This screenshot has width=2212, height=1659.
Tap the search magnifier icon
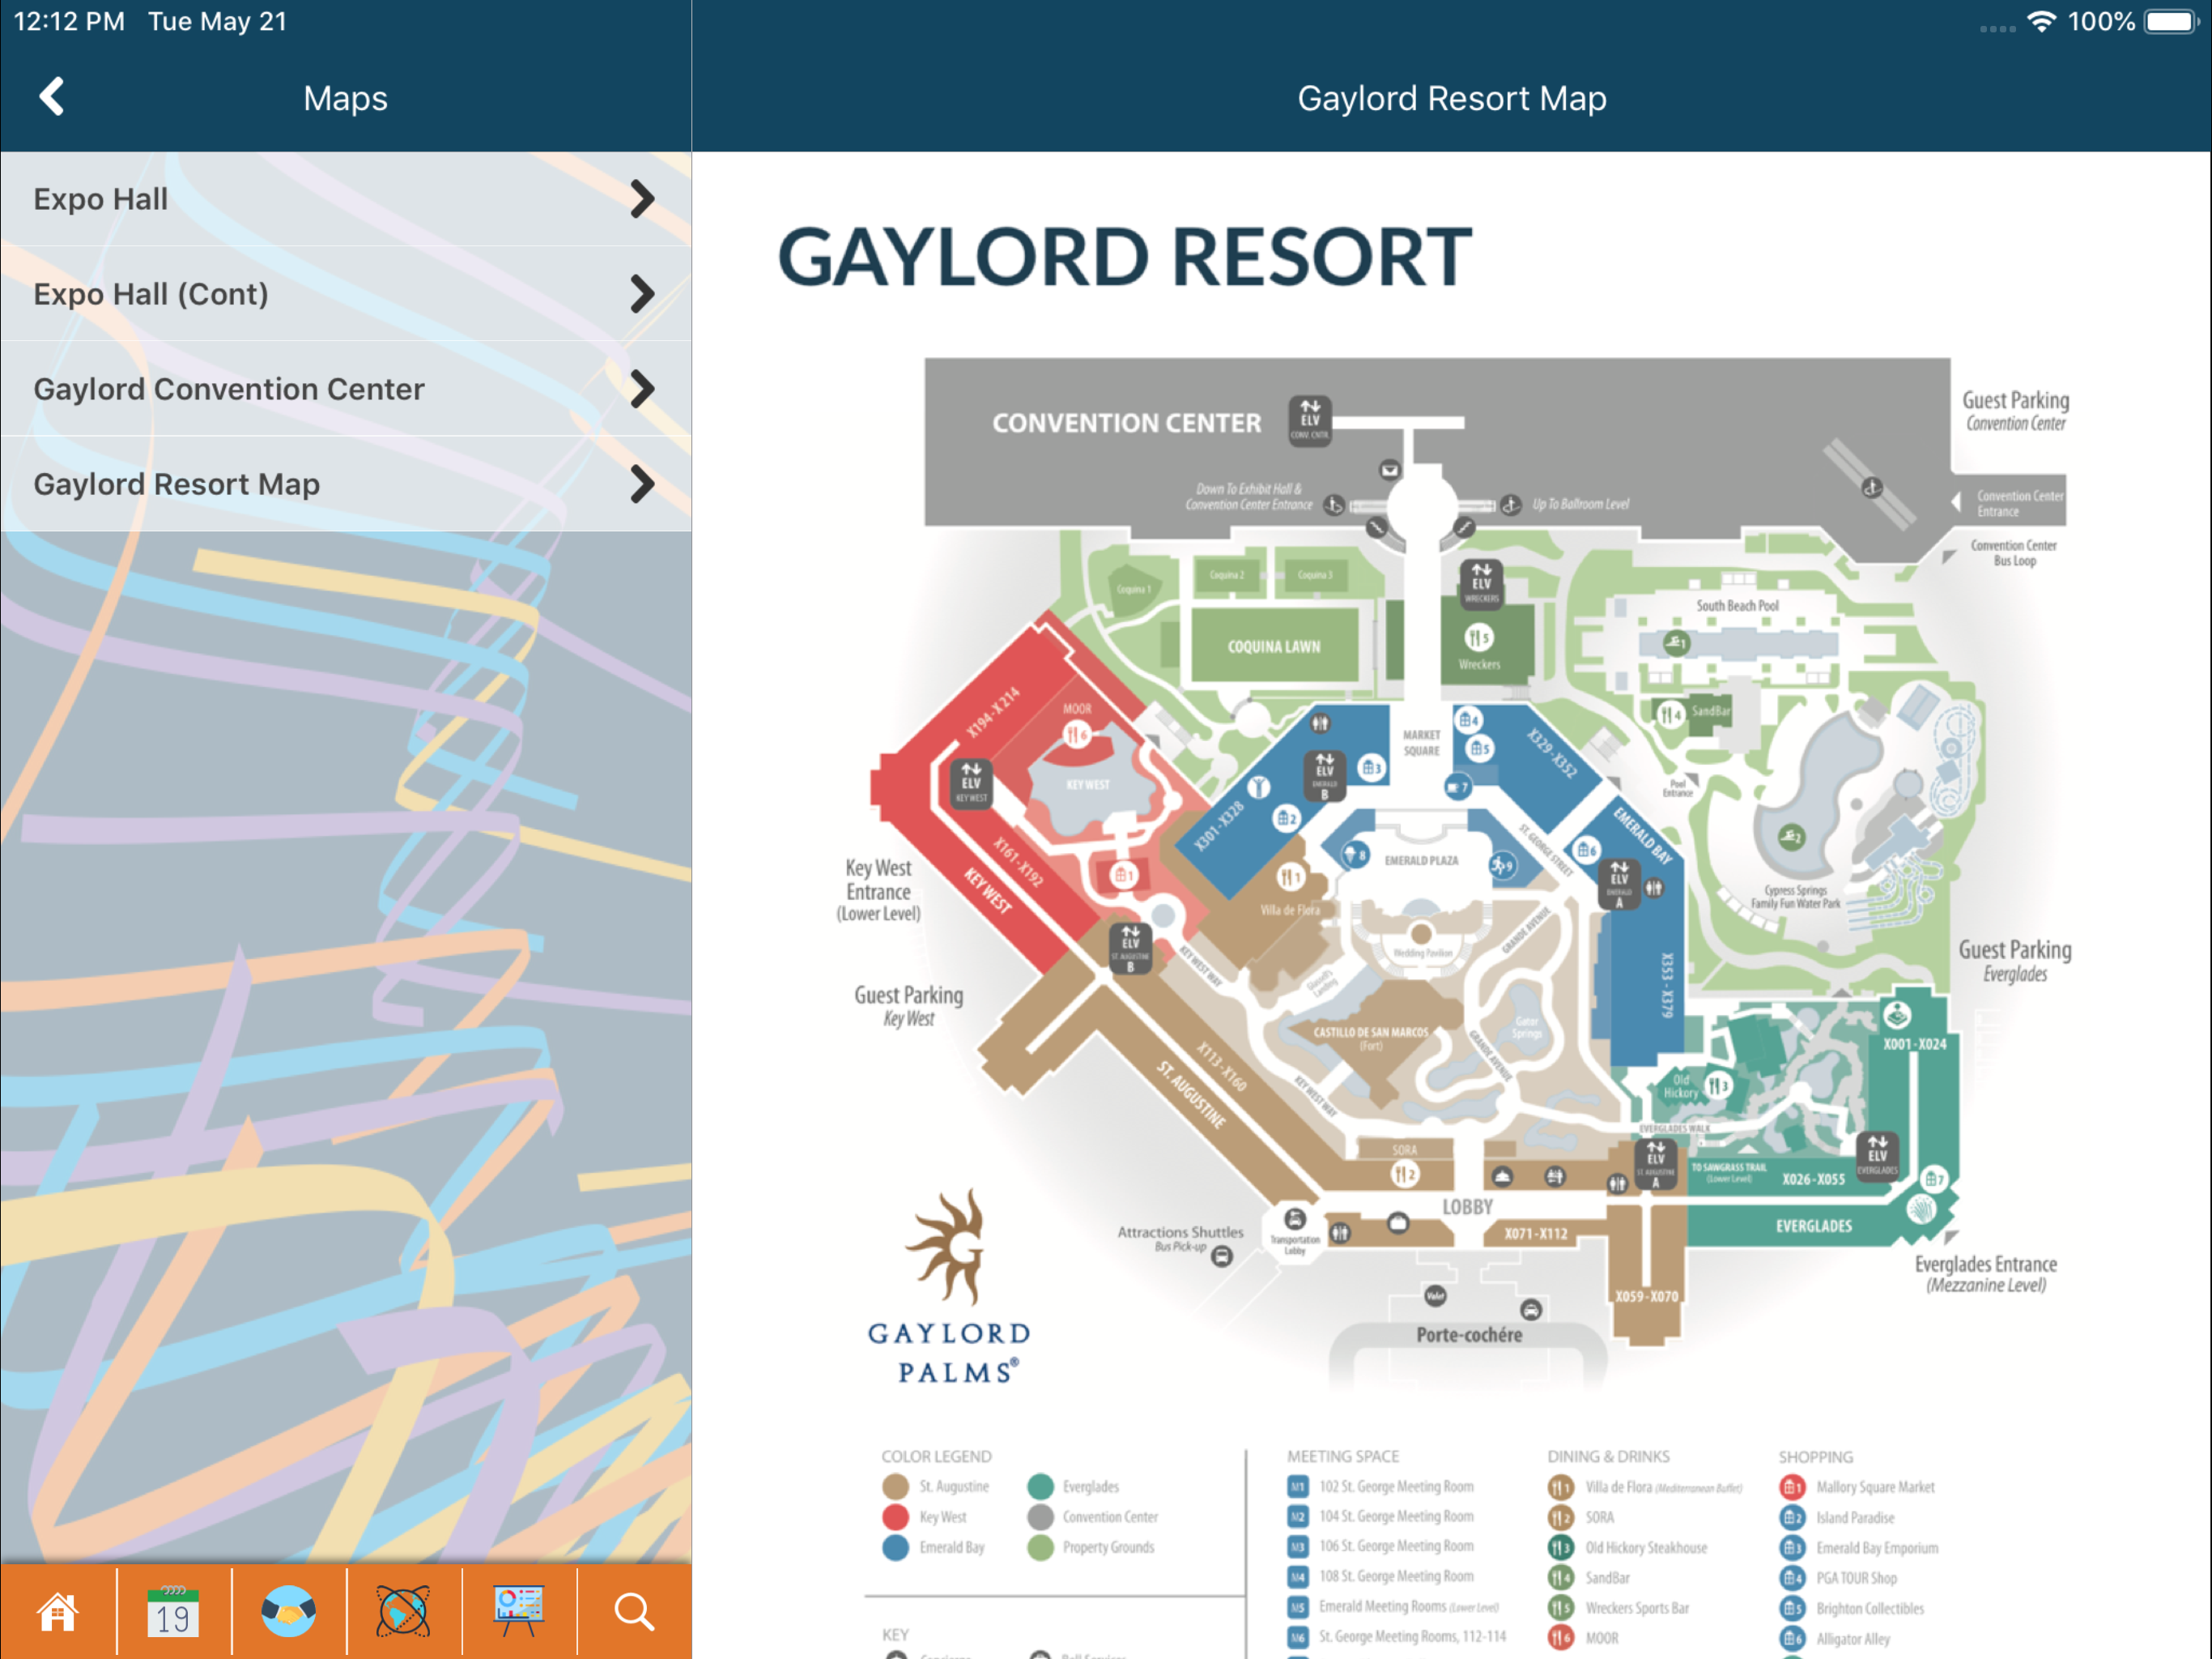(634, 1612)
